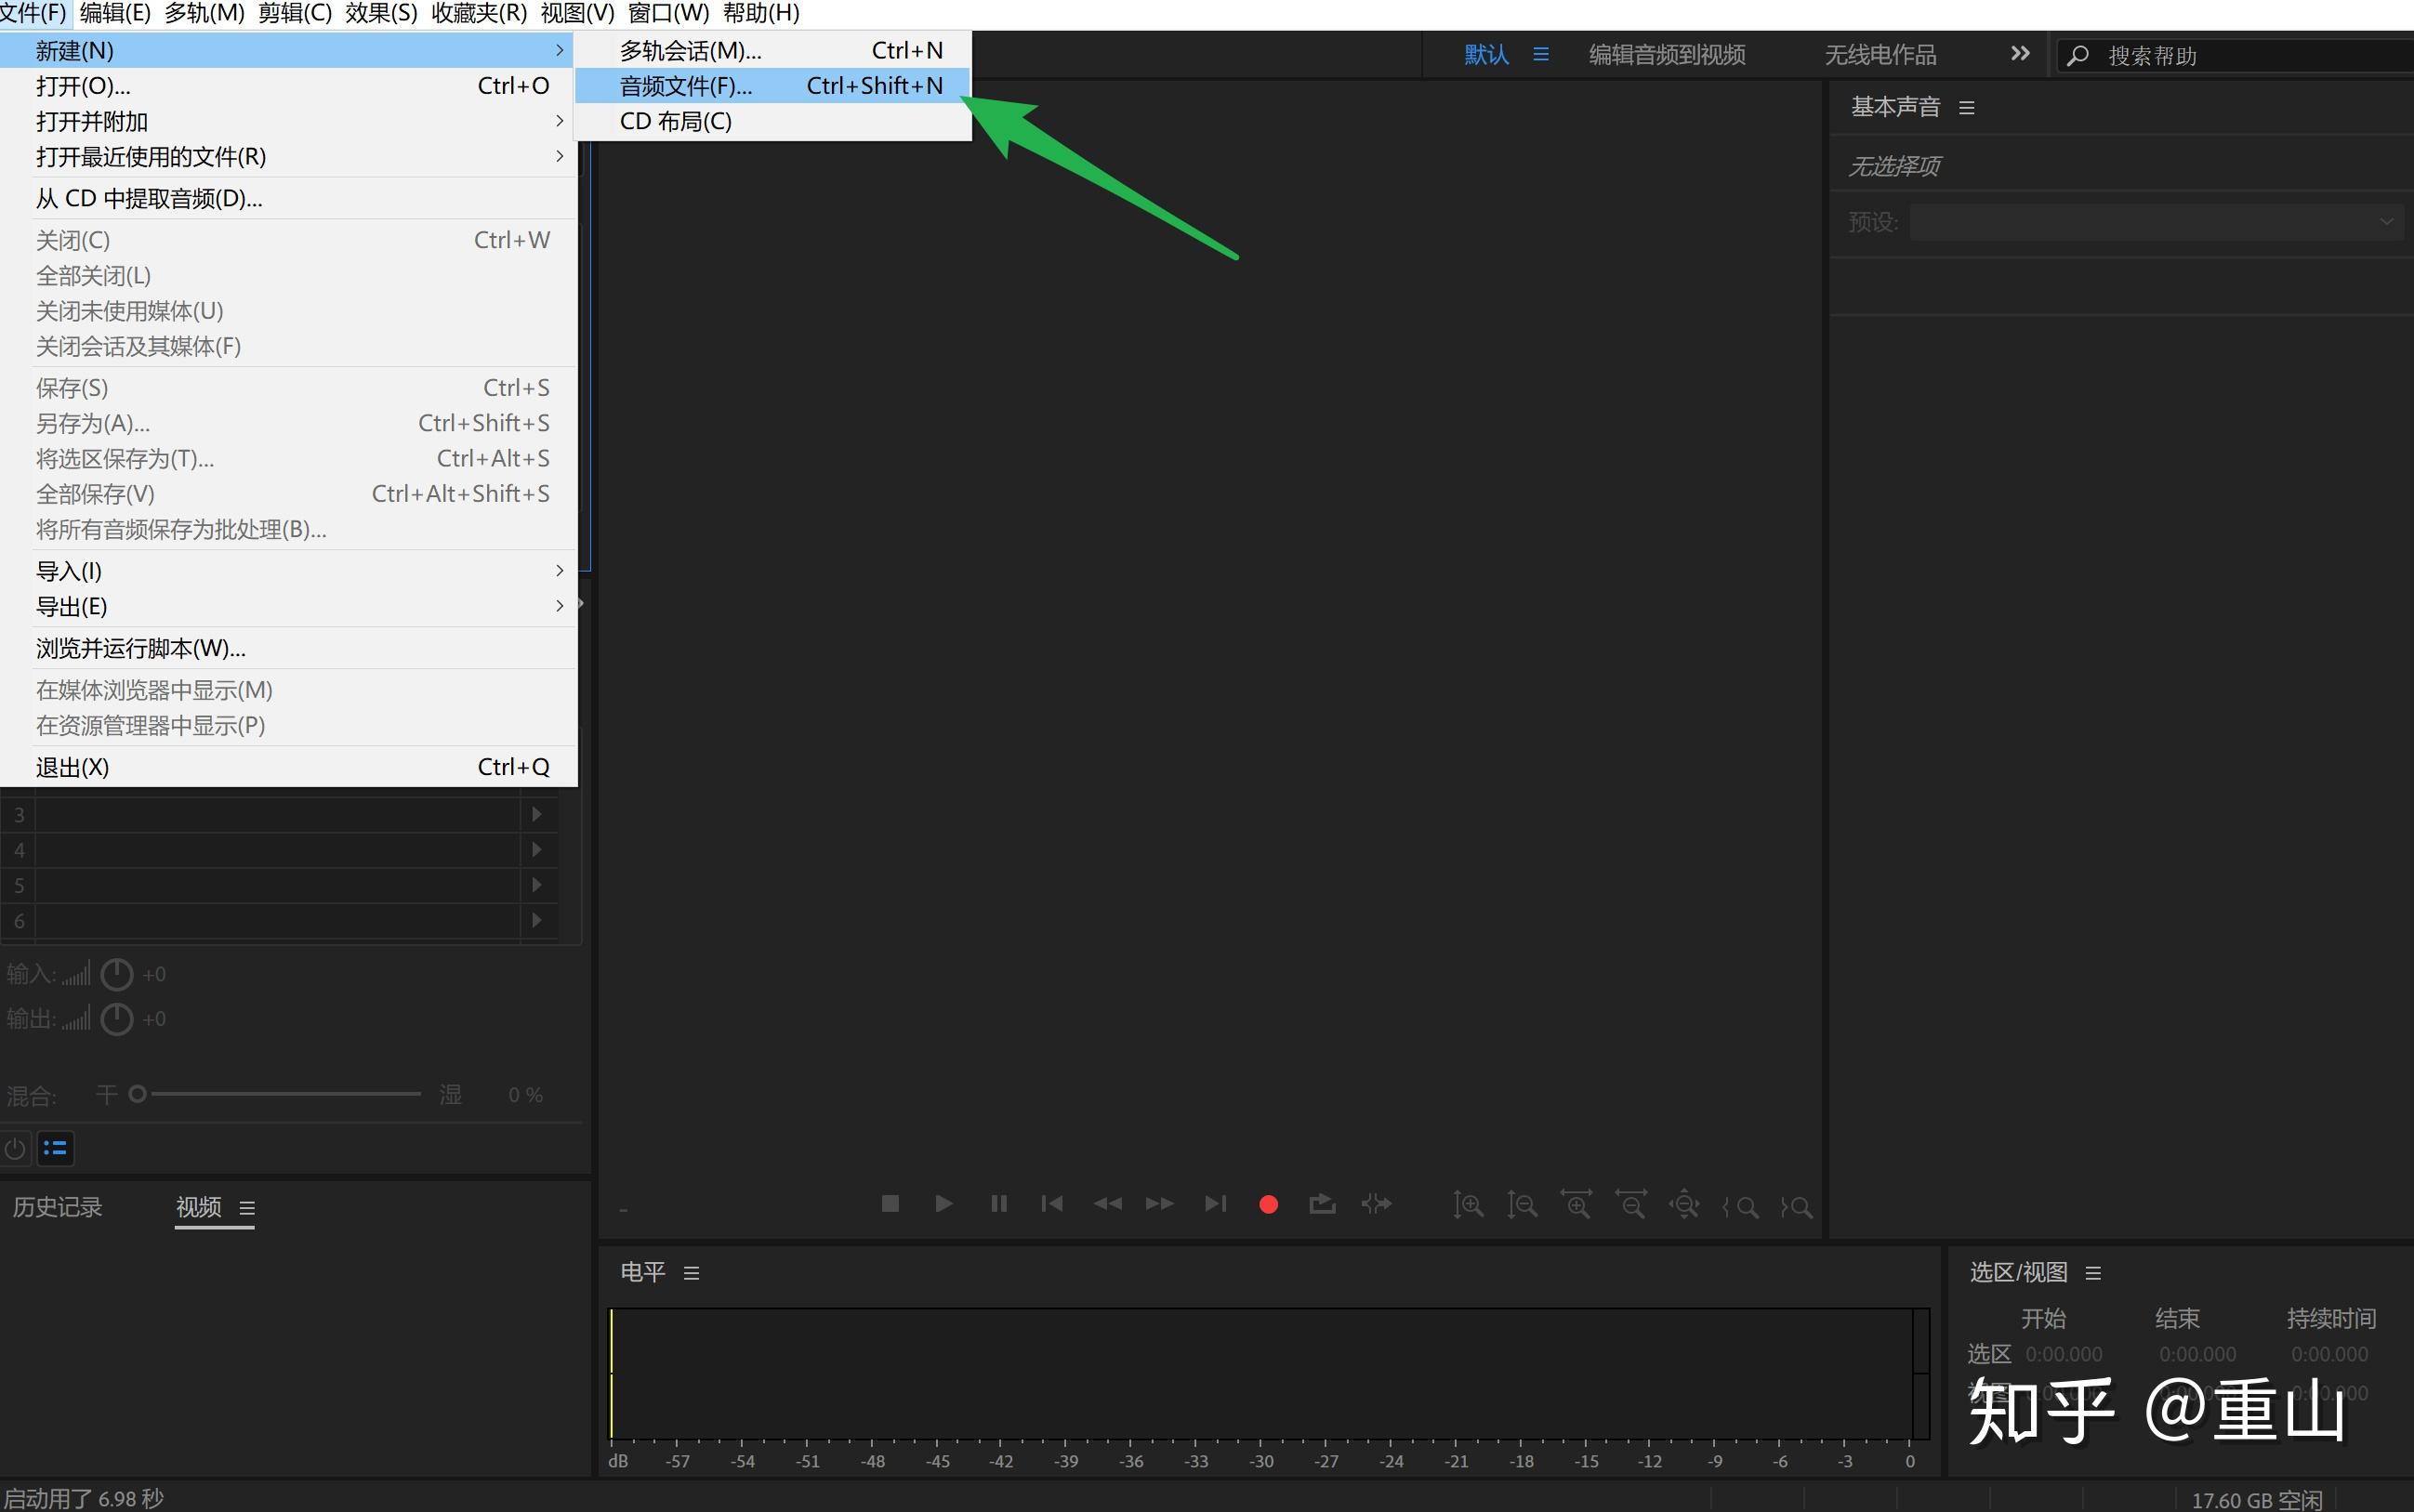Click Zoom Out Full icon
Image resolution: width=2414 pixels, height=1512 pixels.
click(1684, 1205)
